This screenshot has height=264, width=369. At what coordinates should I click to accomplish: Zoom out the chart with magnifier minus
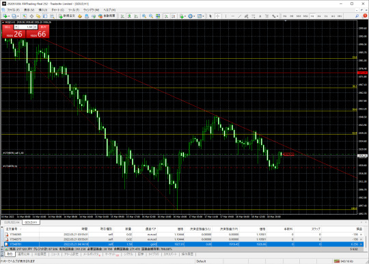pos(151,16)
